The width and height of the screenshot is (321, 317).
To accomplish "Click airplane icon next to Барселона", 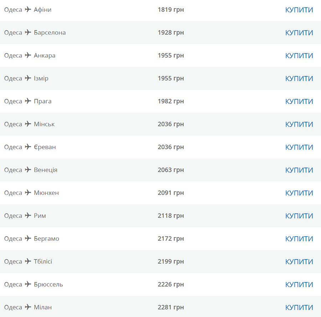I will [x=28, y=32].
